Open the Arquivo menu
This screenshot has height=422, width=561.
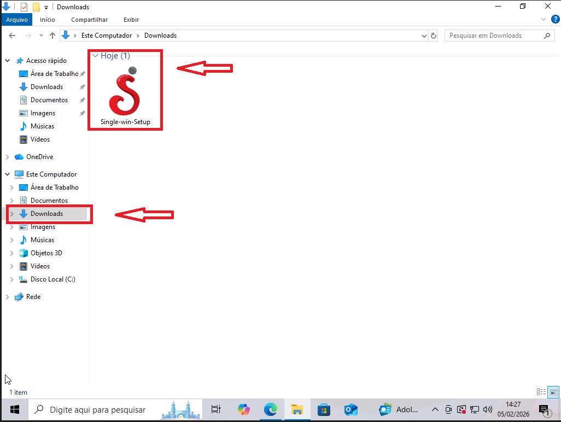pos(17,19)
